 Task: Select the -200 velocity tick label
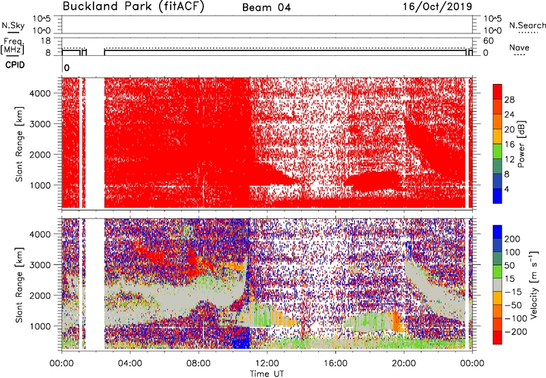(516, 332)
